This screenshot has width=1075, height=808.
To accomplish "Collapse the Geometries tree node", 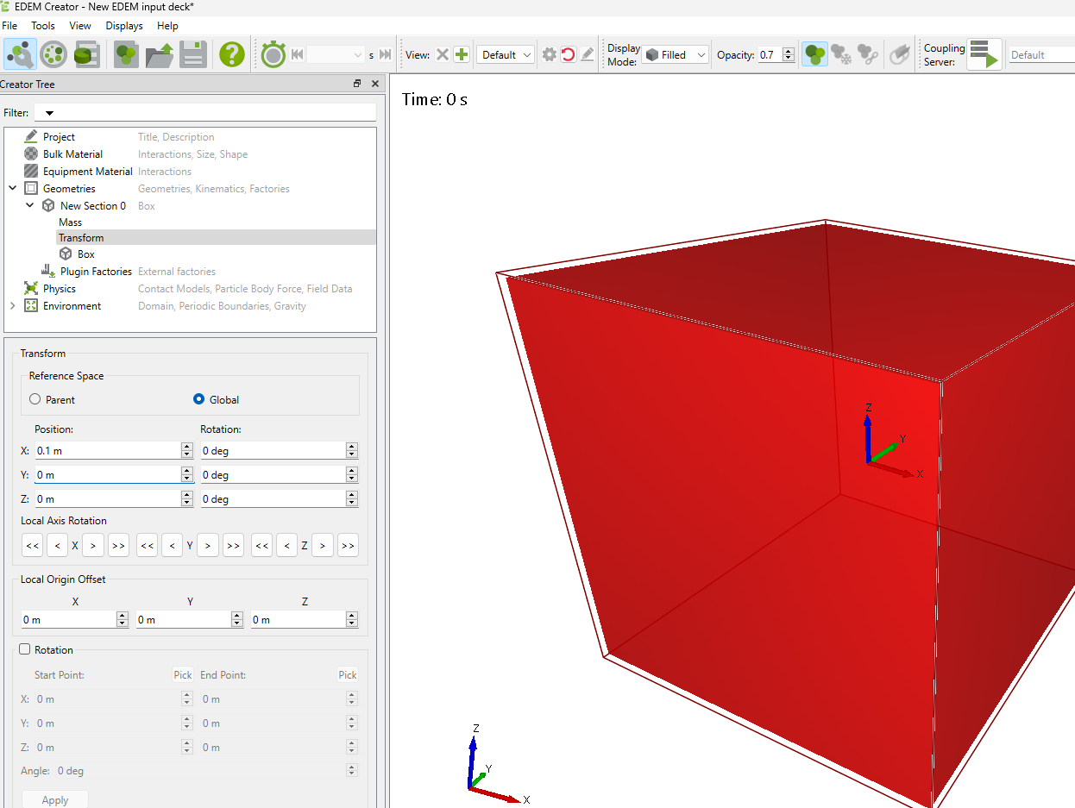I will coord(13,188).
